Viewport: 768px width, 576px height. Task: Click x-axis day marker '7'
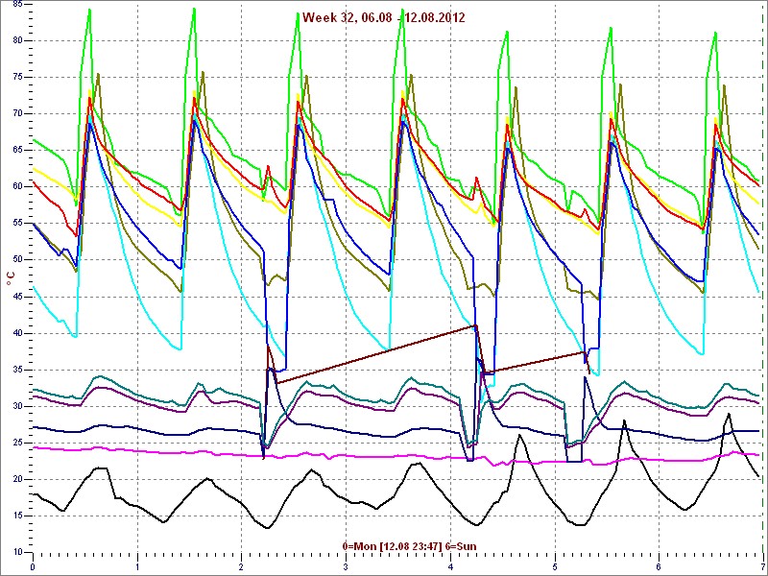tap(761, 566)
